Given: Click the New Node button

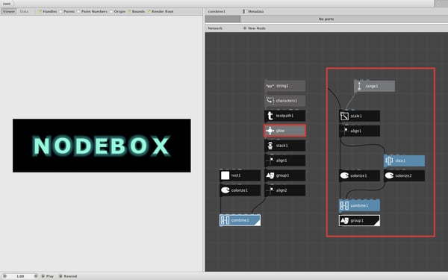Looking at the screenshot, I should coord(255,28).
